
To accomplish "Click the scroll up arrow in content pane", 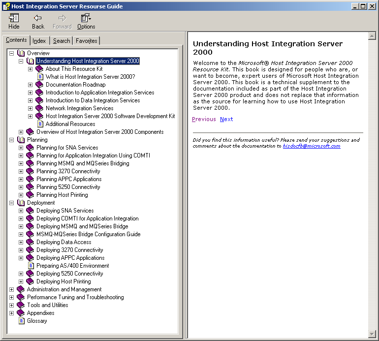I will pyautogui.click(x=372, y=36).
